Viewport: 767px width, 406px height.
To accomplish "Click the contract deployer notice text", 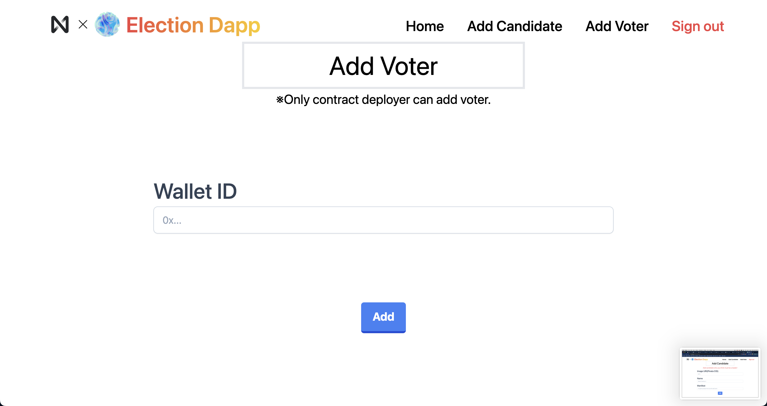I will [x=383, y=99].
